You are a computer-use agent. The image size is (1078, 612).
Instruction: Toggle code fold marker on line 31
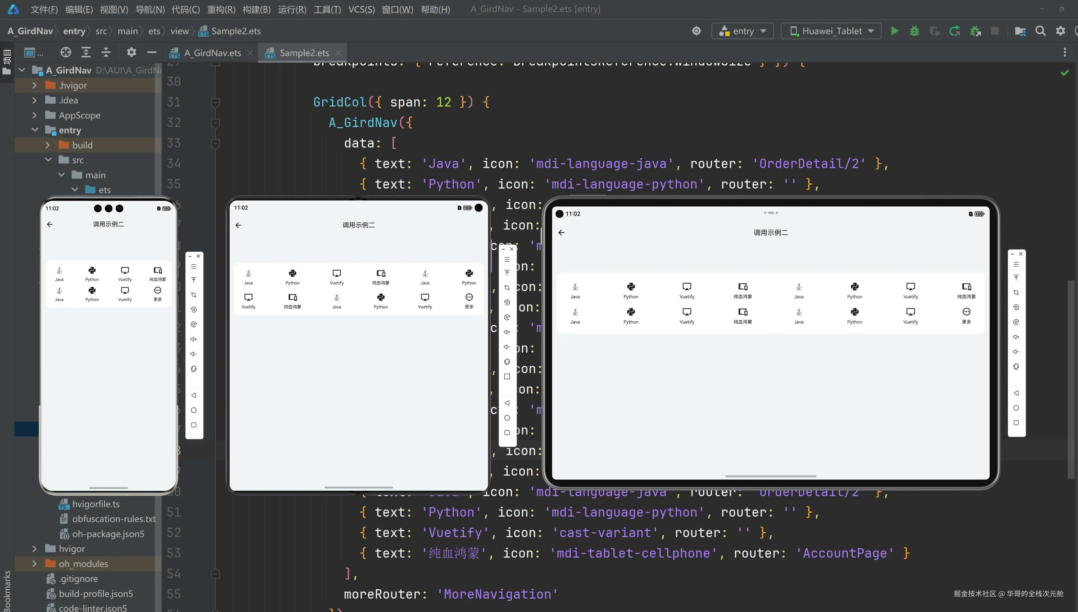point(215,102)
